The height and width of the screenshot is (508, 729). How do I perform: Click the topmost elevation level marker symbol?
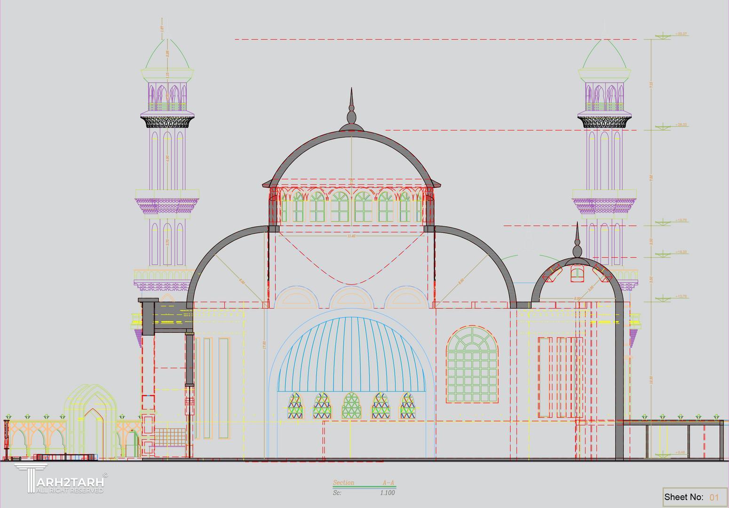click(663, 36)
